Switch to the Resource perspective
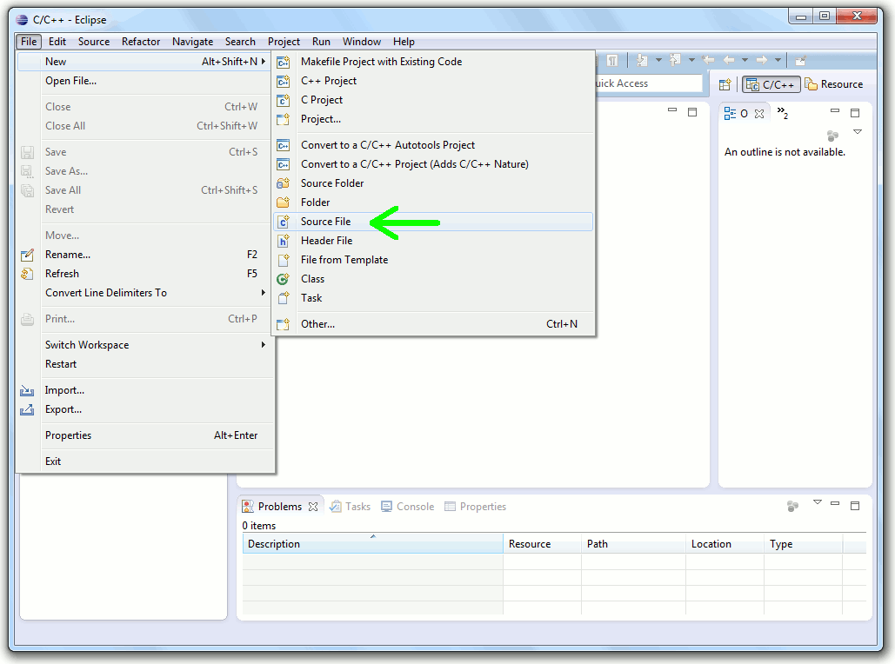The height and width of the screenshot is (664, 895). [834, 84]
